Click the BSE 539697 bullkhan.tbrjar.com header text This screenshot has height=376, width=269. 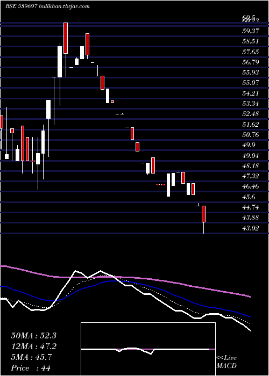[47, 6]
